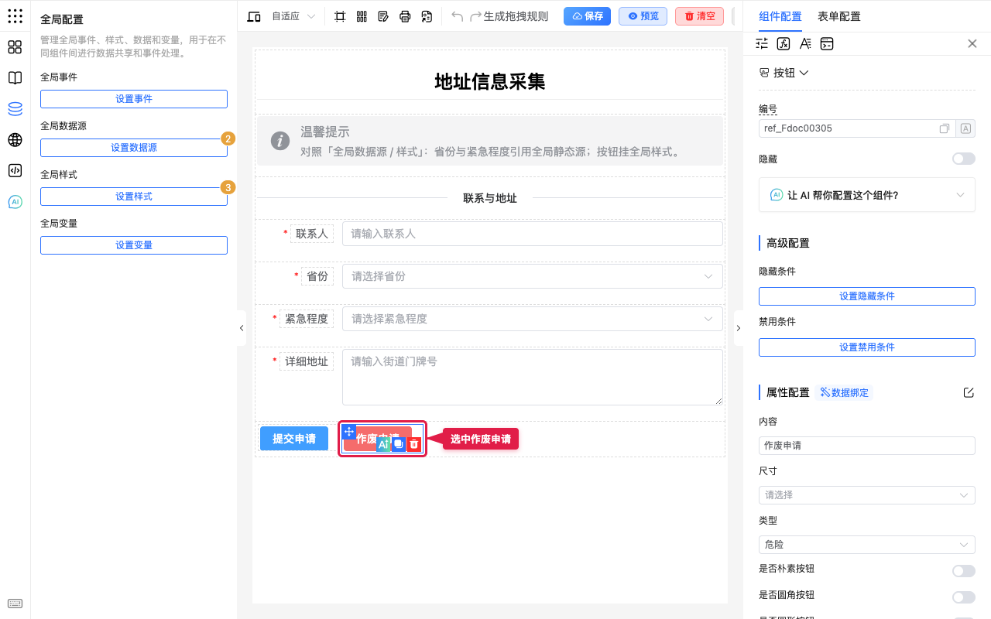Image resolution: width=991 pixels, height=619 pixels.
Task: Open the 自适应 viewport dropdown
Action: (293, 16)
